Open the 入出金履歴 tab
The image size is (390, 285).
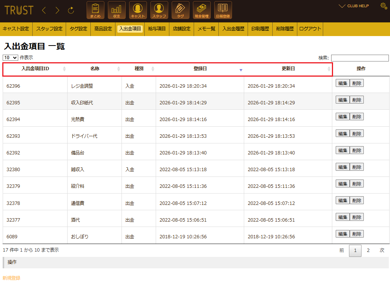point(233,29)
